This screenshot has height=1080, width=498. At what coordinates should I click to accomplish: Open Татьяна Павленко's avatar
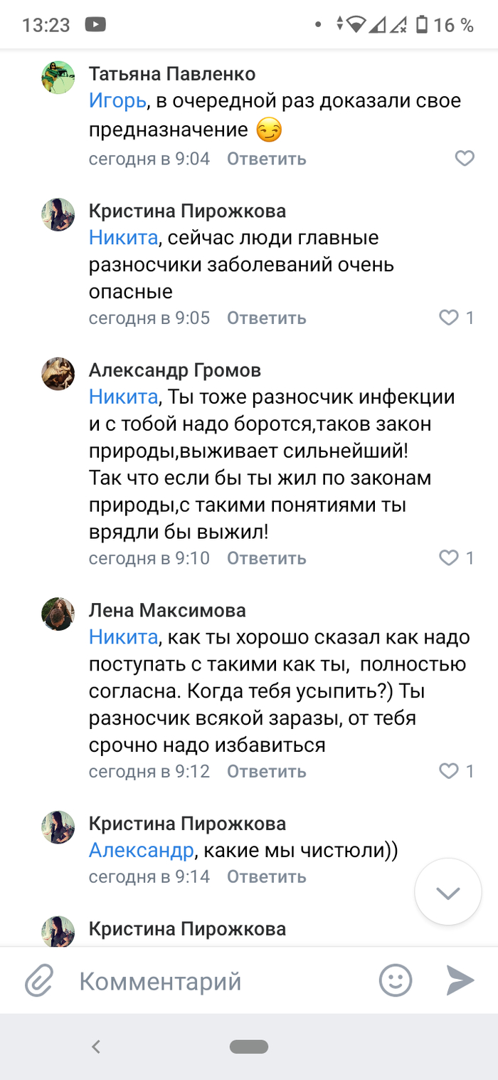(x=58, y=77)
